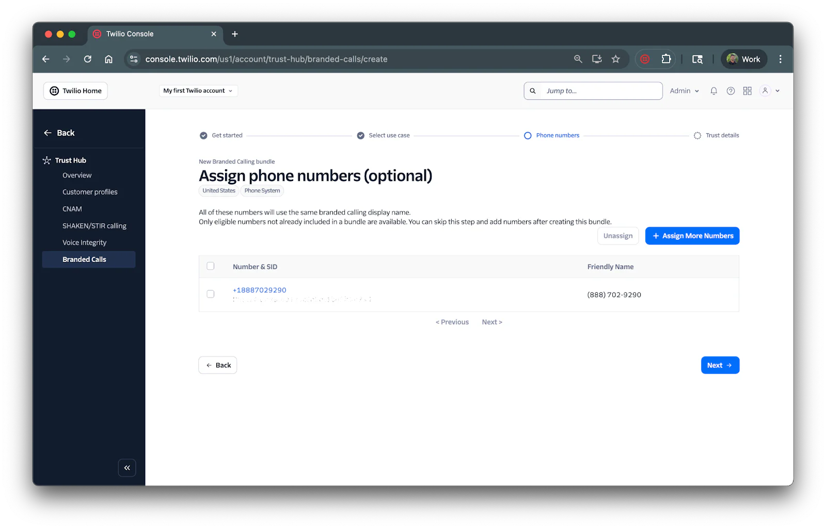Screen dimensions: 826x529
Task: Open the Twilio apps grid icon
Action: 747,90
